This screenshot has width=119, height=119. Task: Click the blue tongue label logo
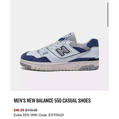click(63, 39)
